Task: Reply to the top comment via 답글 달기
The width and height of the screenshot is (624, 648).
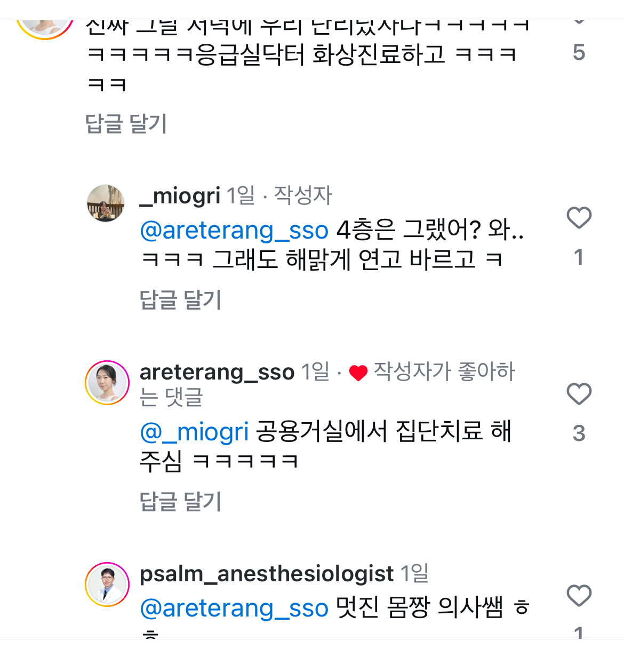Action: (x=126, y=124)
